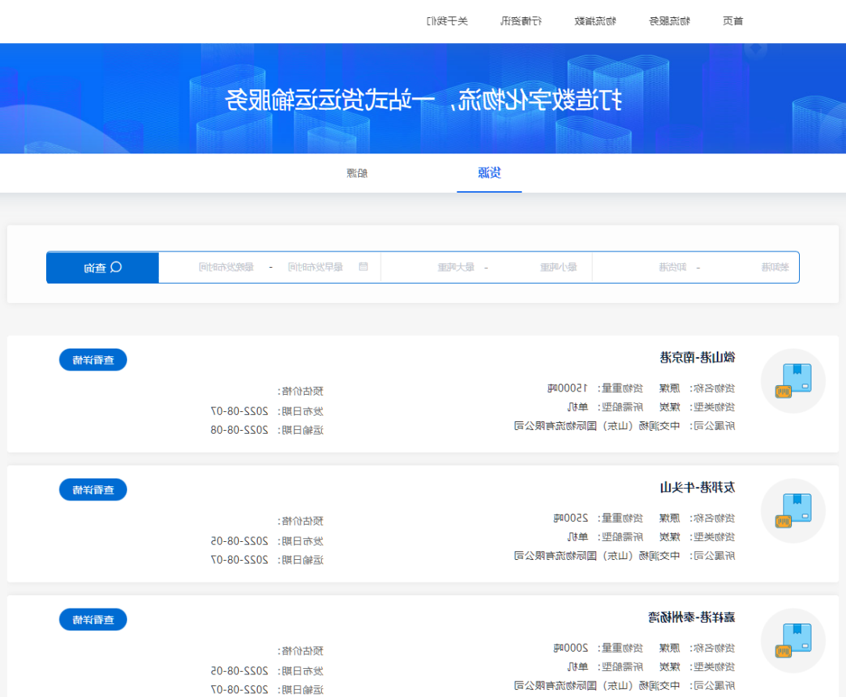
Task: Open the 物流服务 navigation menu
Action: 670,21
